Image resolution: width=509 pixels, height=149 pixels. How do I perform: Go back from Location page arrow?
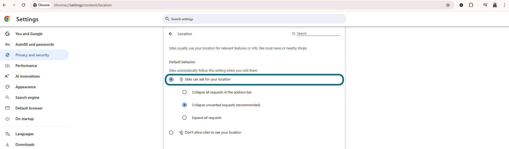click(x=171, y=34)
